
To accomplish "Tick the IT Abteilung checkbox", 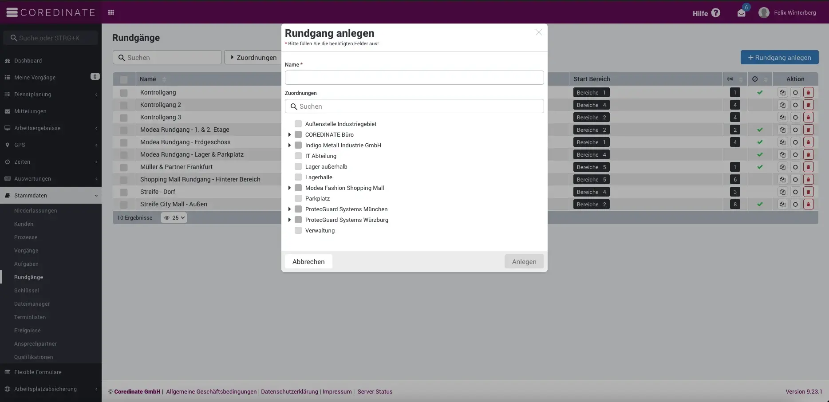I will click(x=298, y=156).
